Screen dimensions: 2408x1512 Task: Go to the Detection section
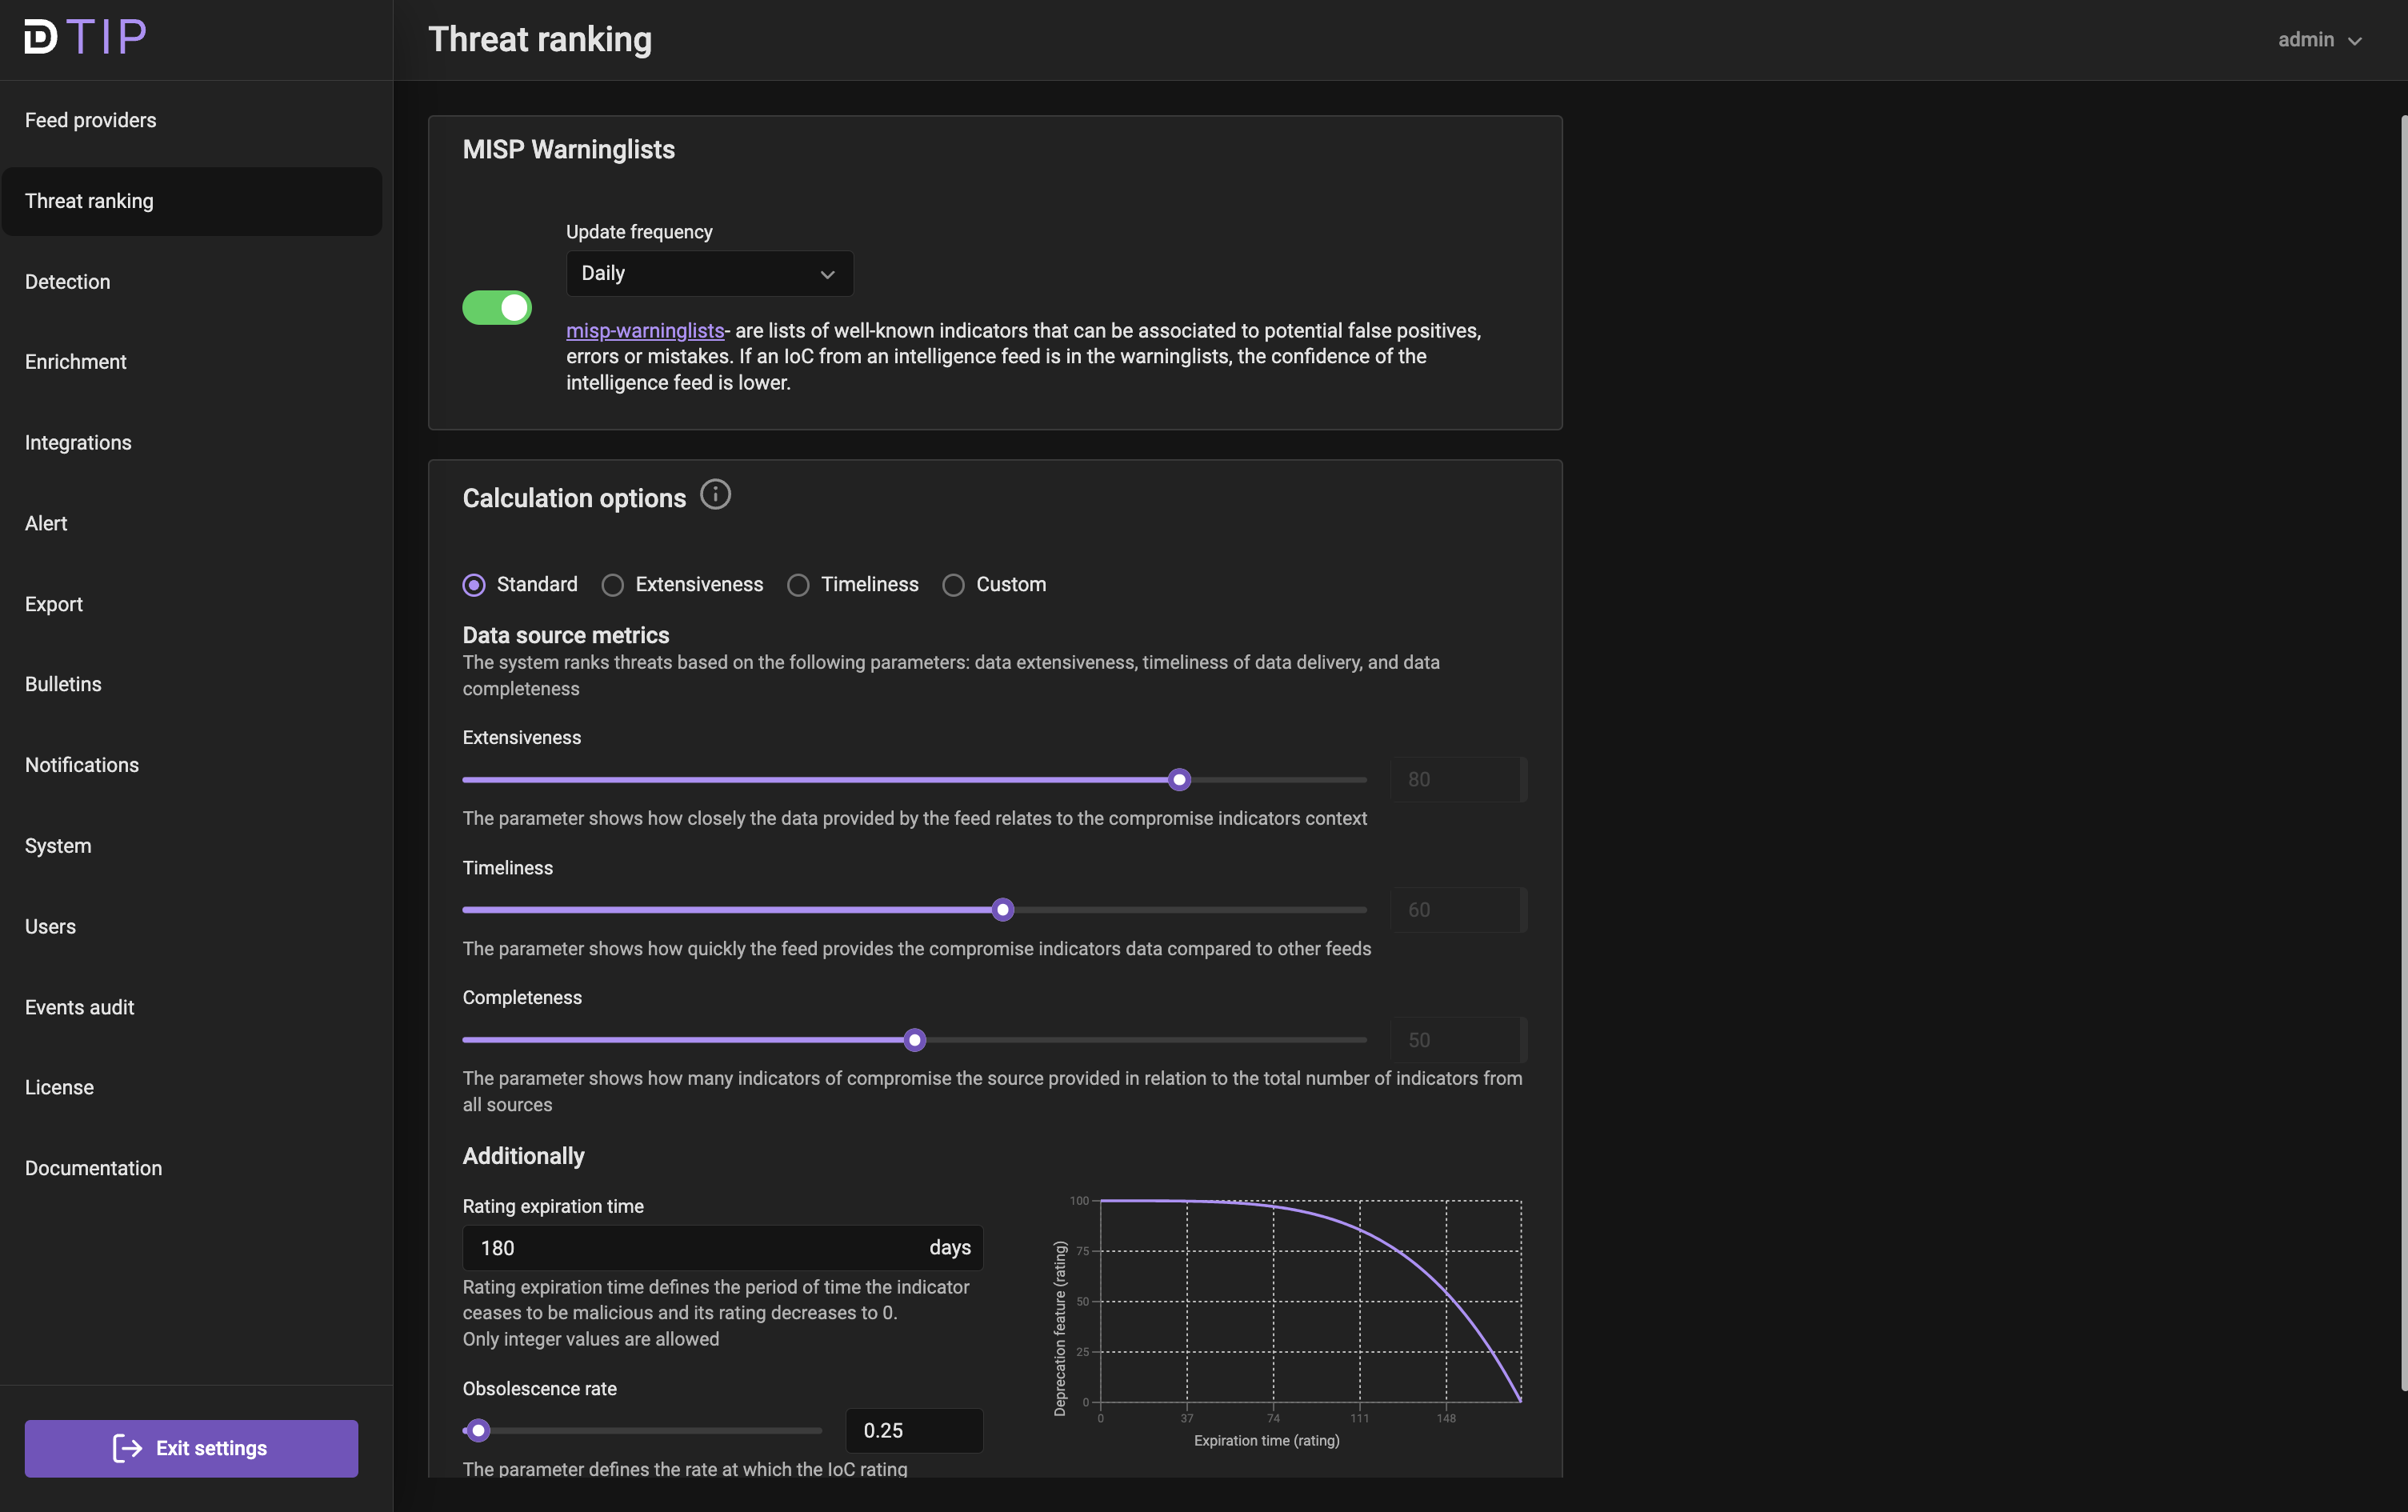click(x=68, y=282)
